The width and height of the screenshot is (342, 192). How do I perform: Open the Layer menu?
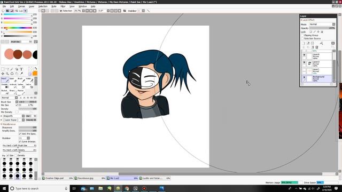(x=32, y=6)
